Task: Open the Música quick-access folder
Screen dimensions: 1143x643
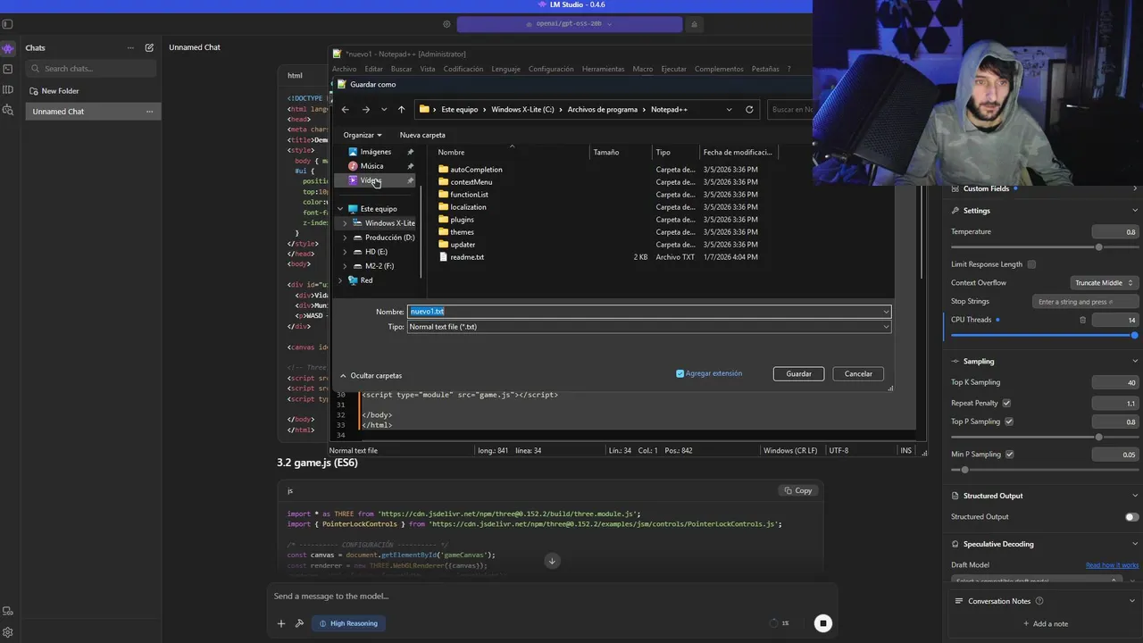Action: (x=371, y=166)
